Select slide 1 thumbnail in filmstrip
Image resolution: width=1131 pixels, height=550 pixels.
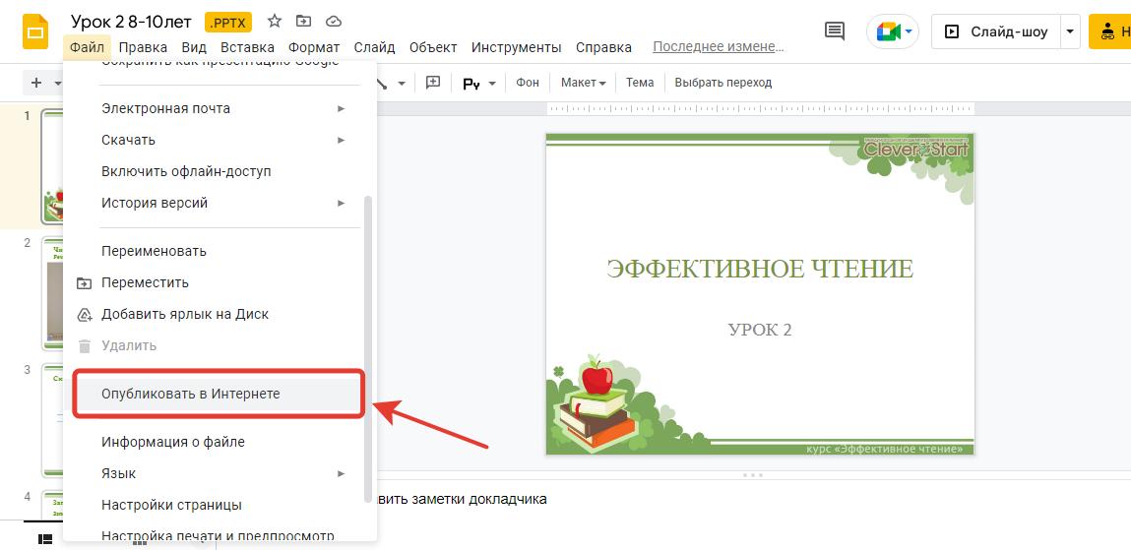(x=54, y=166)
